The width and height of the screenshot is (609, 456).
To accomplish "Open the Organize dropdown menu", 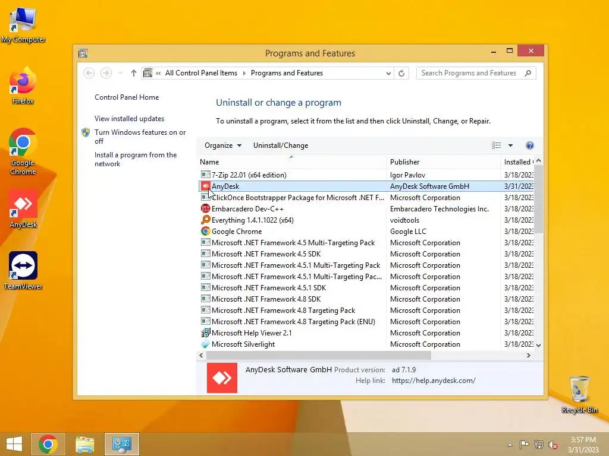I will point(223,145).
